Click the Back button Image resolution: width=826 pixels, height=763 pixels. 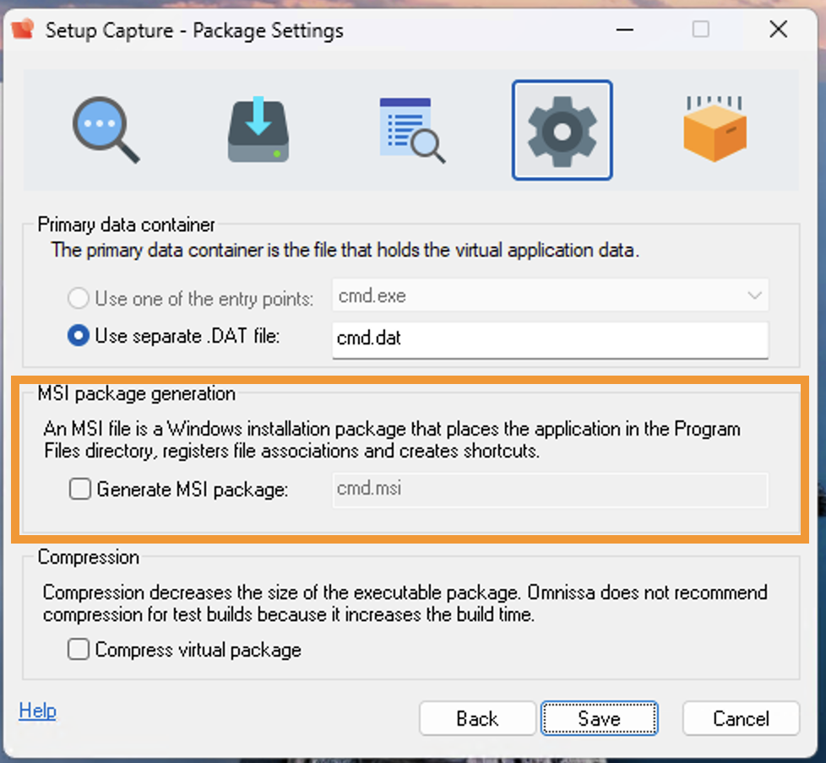click(477, 718)
